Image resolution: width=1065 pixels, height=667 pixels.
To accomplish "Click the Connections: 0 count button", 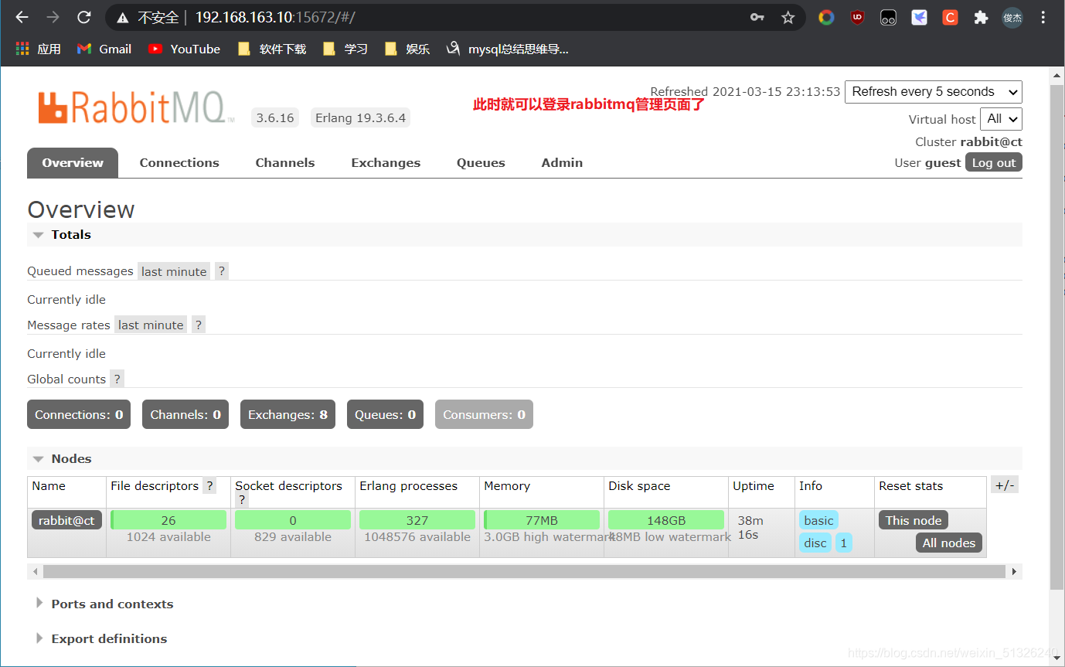I will 79,414.
